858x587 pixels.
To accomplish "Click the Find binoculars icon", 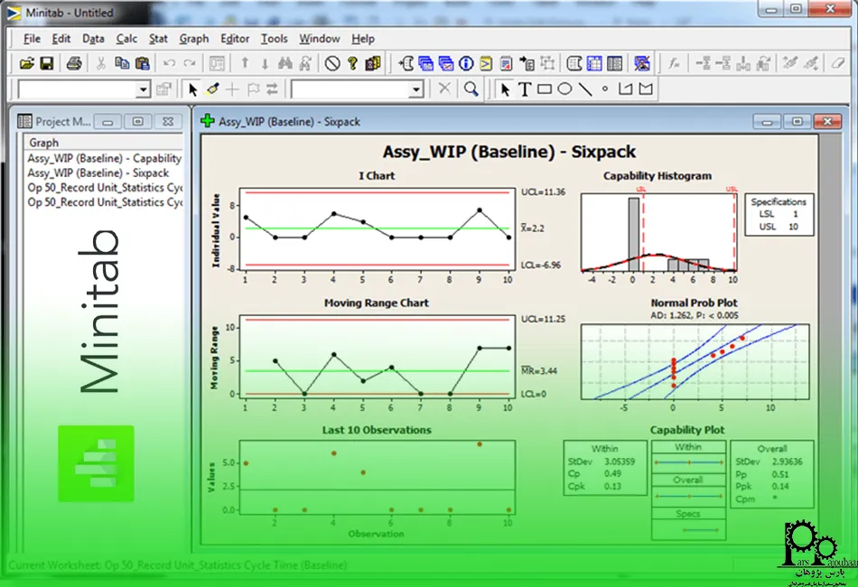I will (x=285, y=63).
